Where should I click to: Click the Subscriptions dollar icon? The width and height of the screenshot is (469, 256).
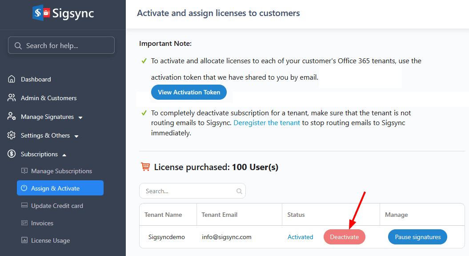[12, 154]
